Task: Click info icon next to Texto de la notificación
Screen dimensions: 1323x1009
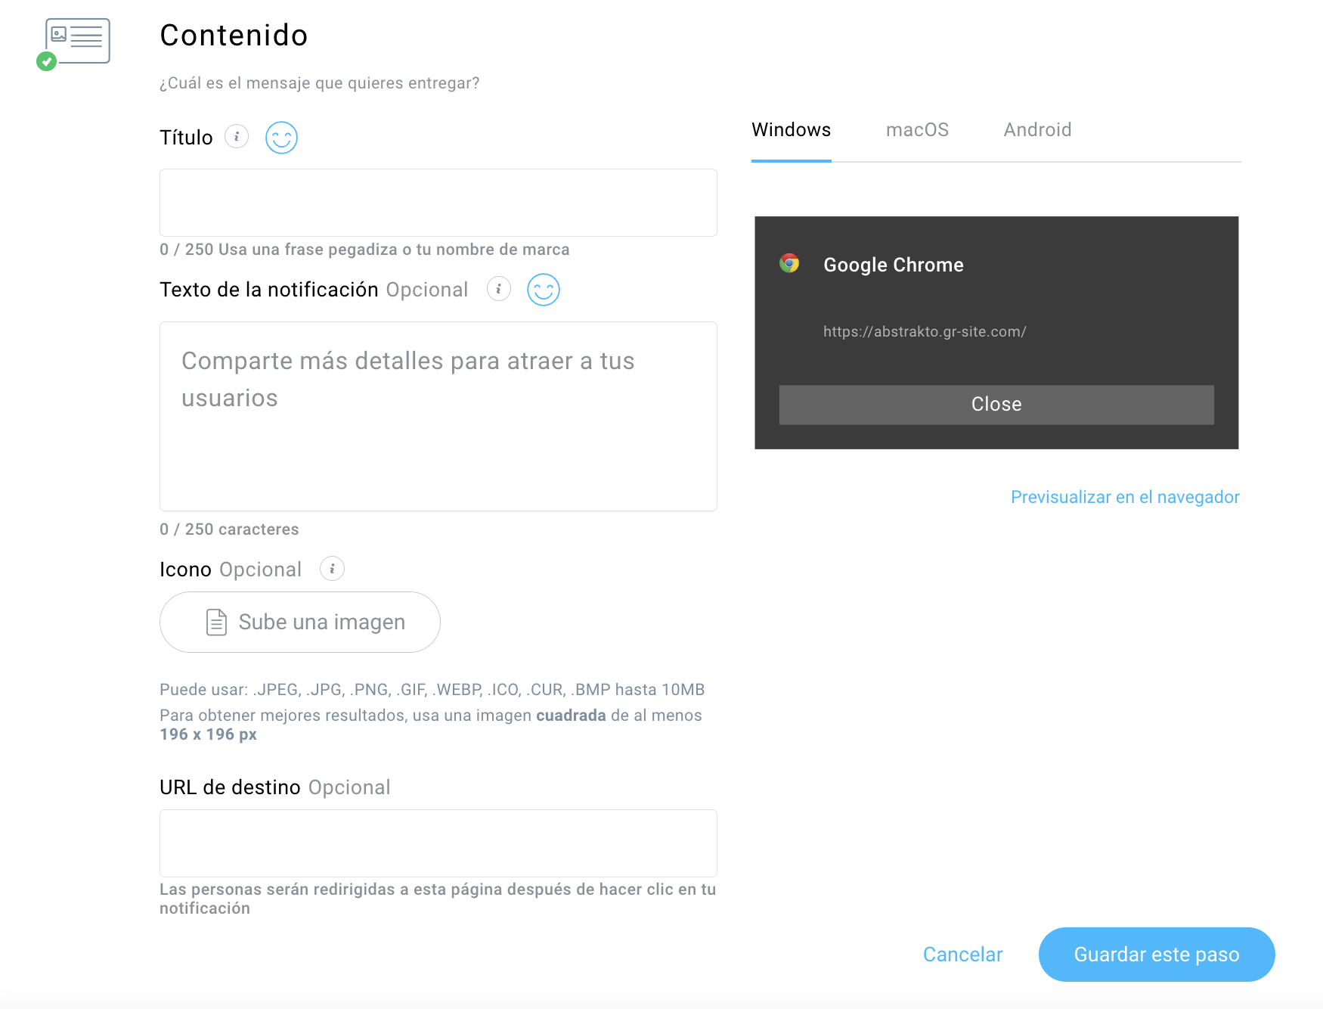Action: click(x=499, y=289)
